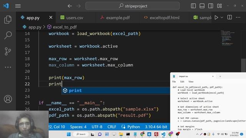This screenshot has width=246, height=138.
Task: Open the Windows Start menu
Action: (x=69, y=134)
